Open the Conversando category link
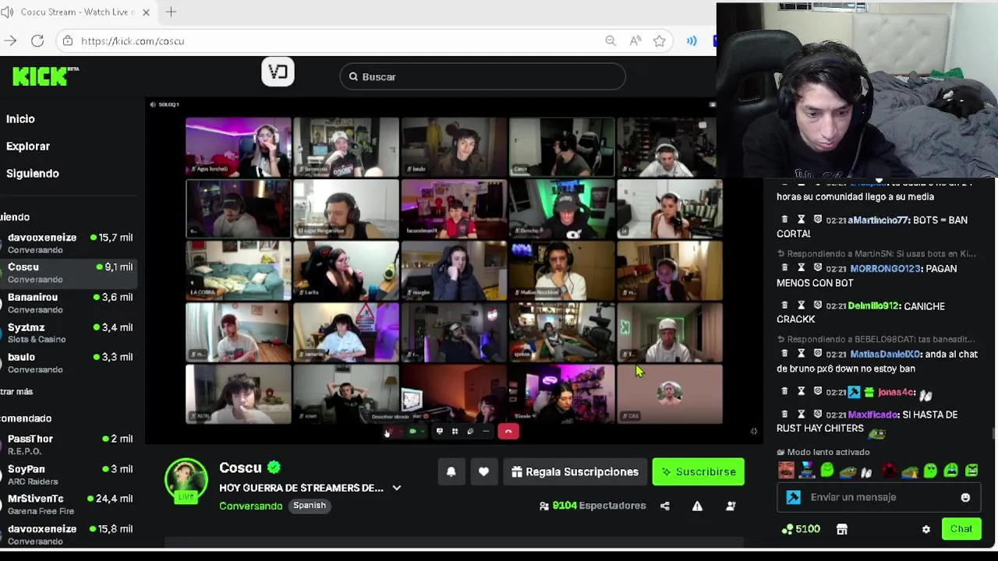The width and height of the screenshot is (998, 561). [250, 506]
